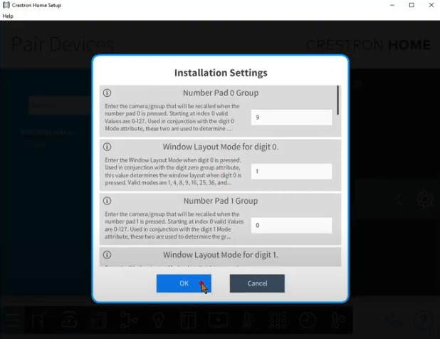This screenshot has width=440, height=339.
Task: Click the help question mark icon at bottom right
Action: 423,319
